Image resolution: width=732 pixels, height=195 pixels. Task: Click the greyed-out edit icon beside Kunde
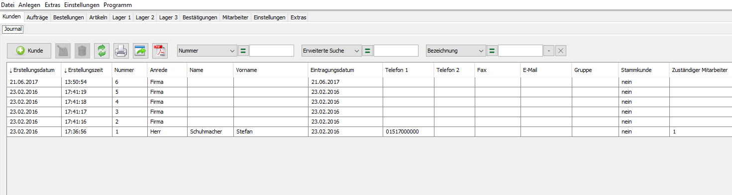click(63, 51)
